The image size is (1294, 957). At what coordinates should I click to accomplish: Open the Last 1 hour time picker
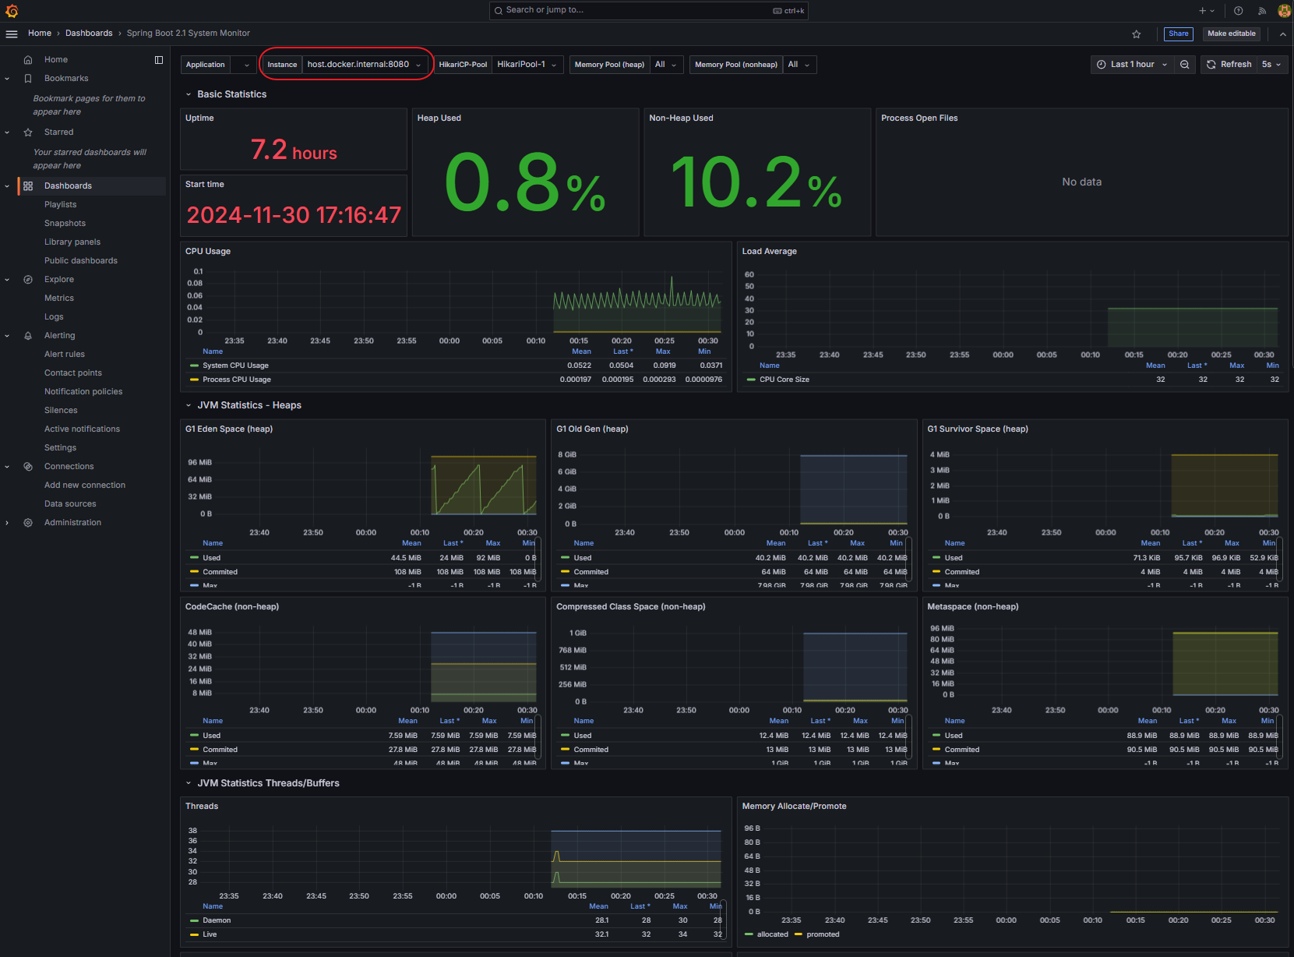(x=1132, y=65)
